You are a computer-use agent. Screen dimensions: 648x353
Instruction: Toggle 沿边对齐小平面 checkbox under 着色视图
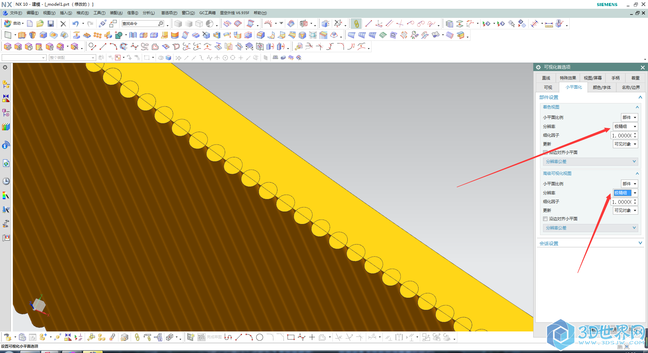(545, 153)
